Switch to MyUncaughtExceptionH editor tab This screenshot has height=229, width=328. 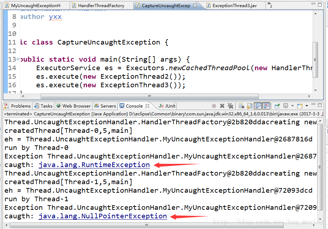coord(36,6)
